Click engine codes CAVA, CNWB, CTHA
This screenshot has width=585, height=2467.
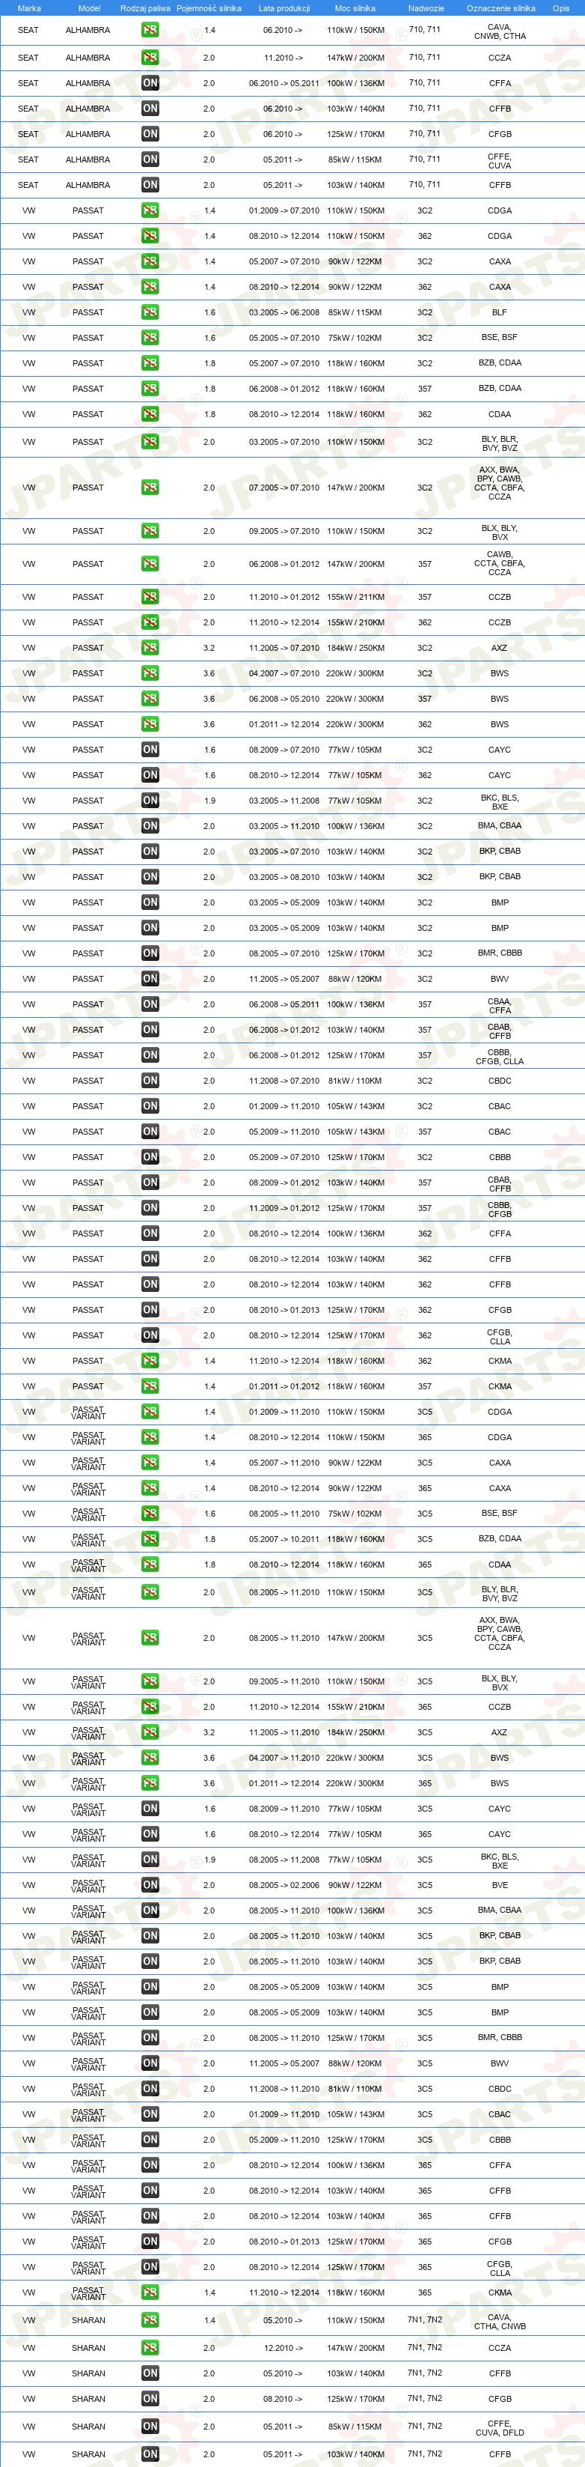pyautogui.click(x=500, y=31)
